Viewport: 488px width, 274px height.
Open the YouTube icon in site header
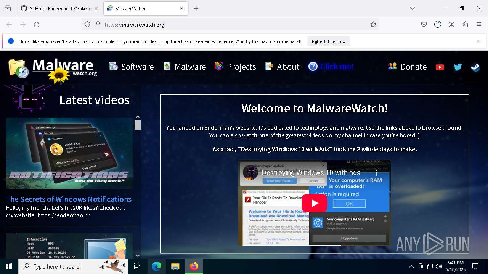440,67
